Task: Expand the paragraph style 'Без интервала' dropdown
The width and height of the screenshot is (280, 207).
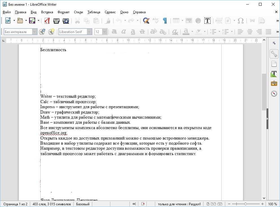Action: click(34, 32)
